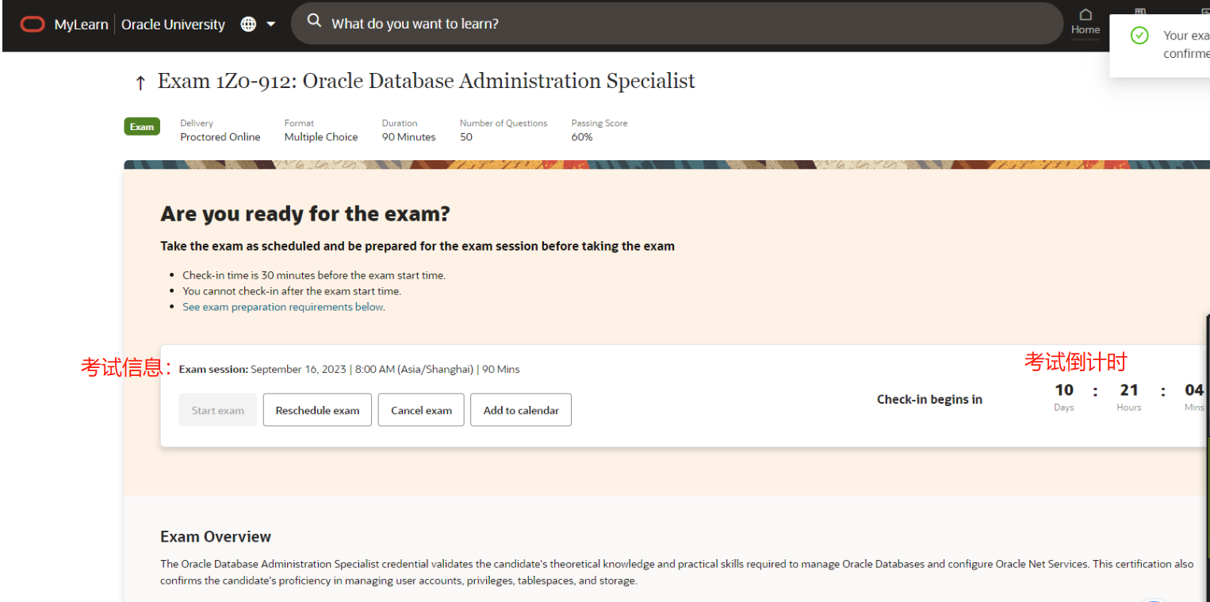
Task: Select the 'Proctored Online' delivery value
Action: (x=220, y=137)
